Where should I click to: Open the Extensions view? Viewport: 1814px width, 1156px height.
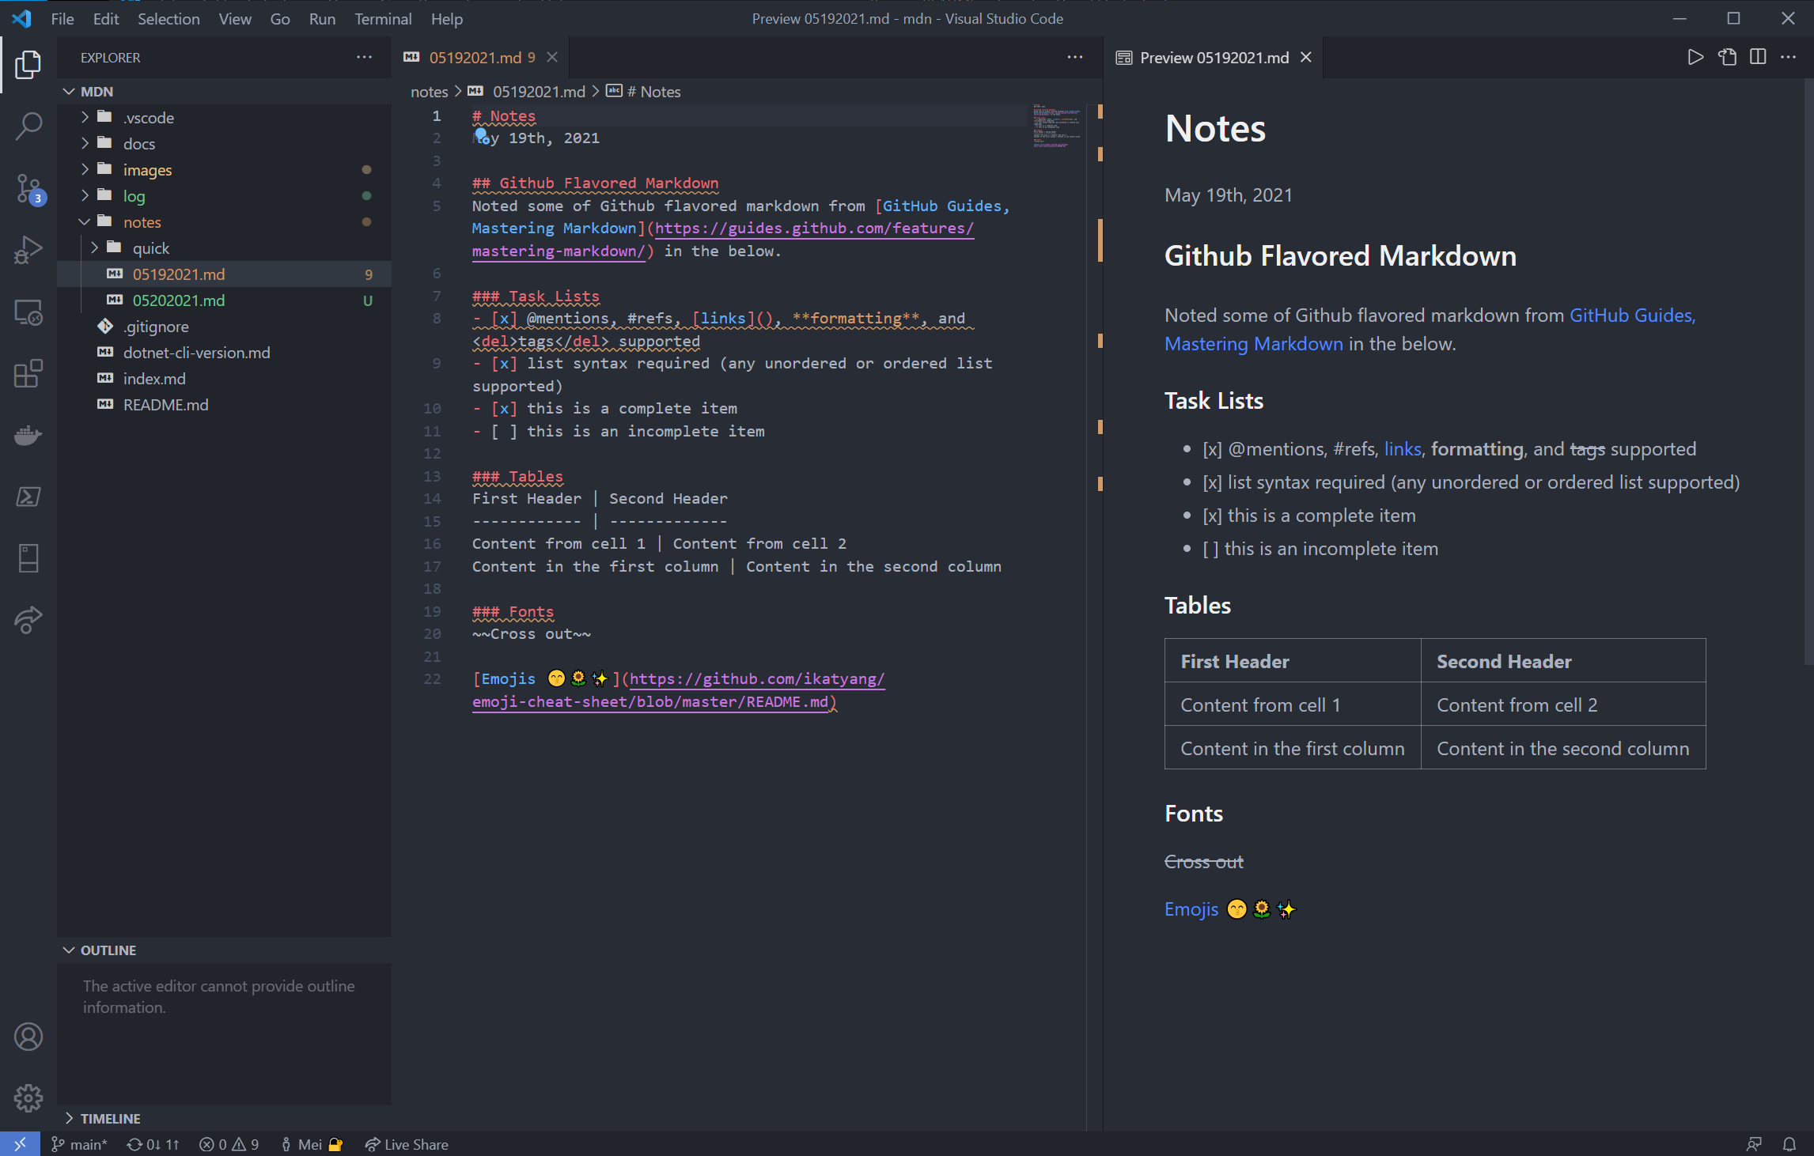tap(28, 373)
